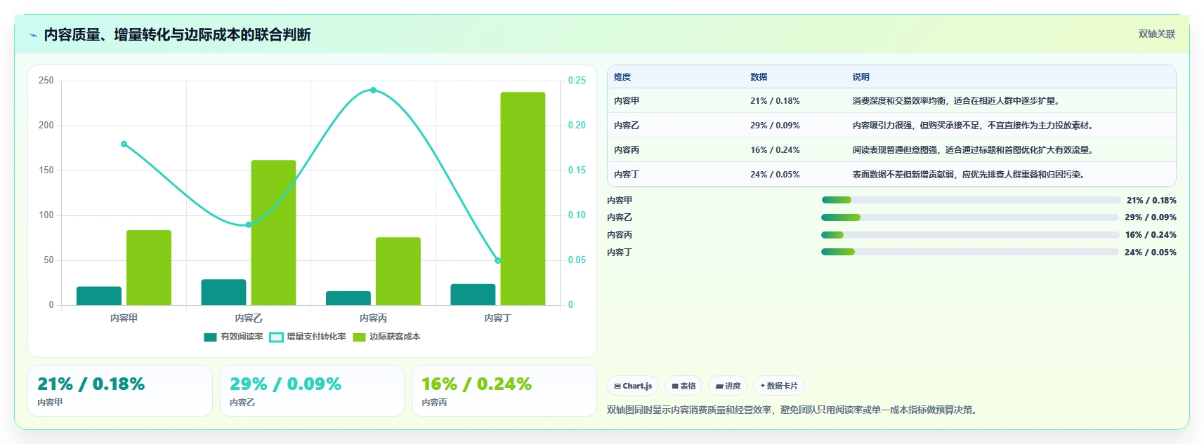This screenshot has width=1204, height=444.
Task: Click the 内容甲 progress bar
Action: pos(971,200)
